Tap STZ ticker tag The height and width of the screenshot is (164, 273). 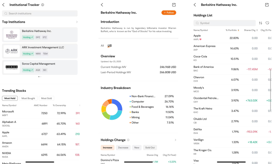45,38
